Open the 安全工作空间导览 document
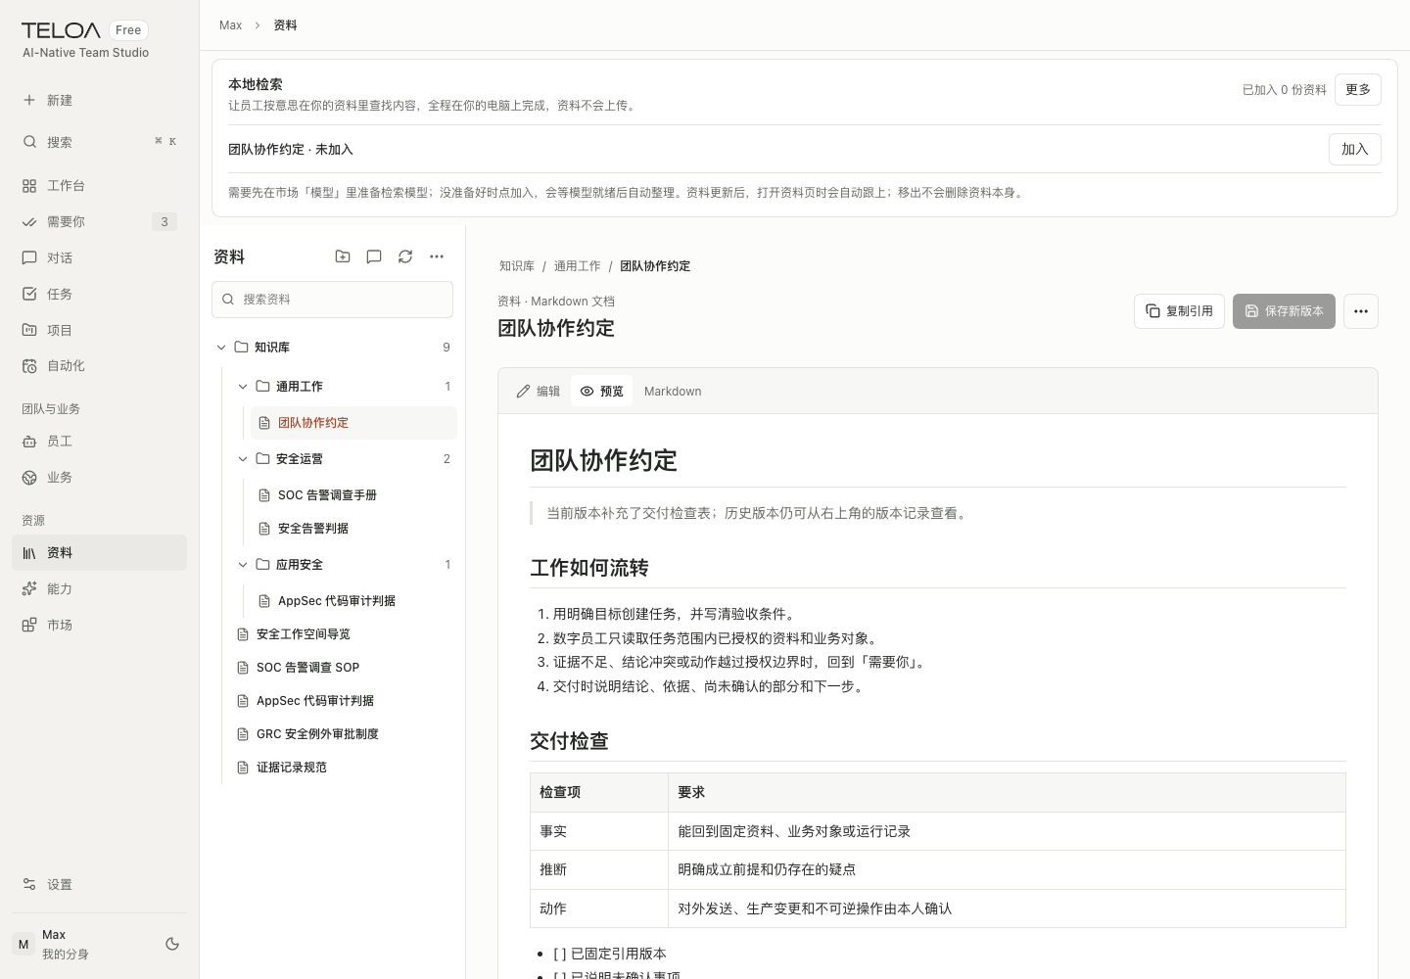Viewport: 1410px width, 979px height. pyautogui.click(x=343, y=634)
